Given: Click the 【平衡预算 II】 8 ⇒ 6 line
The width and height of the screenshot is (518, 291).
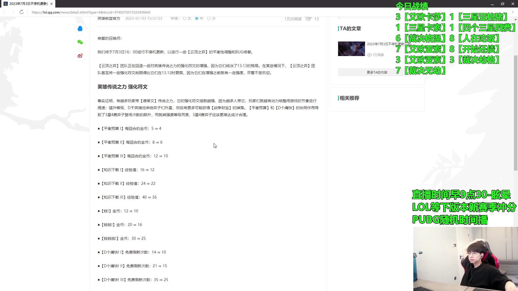Looking at the screenshot, I should tap(130, 142).
